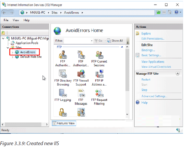This screenshot has height=147, width=186.
Task: Open the View menu
Action: tap(16, 20)
